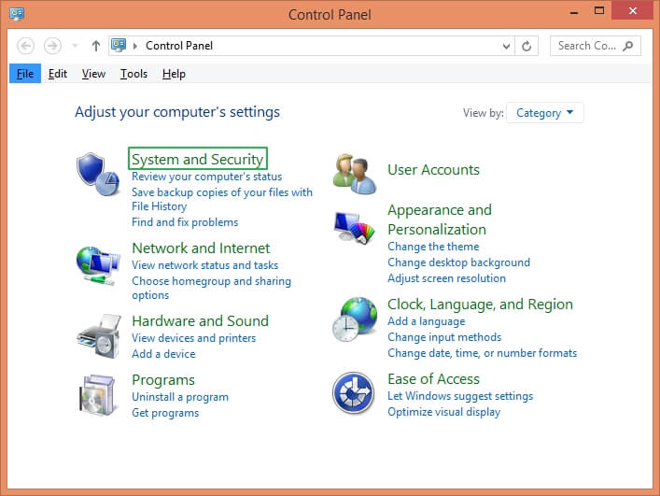Click the User Accounts people icon
Viewport: 660px width, 496px height.
[x=354, y=174]
